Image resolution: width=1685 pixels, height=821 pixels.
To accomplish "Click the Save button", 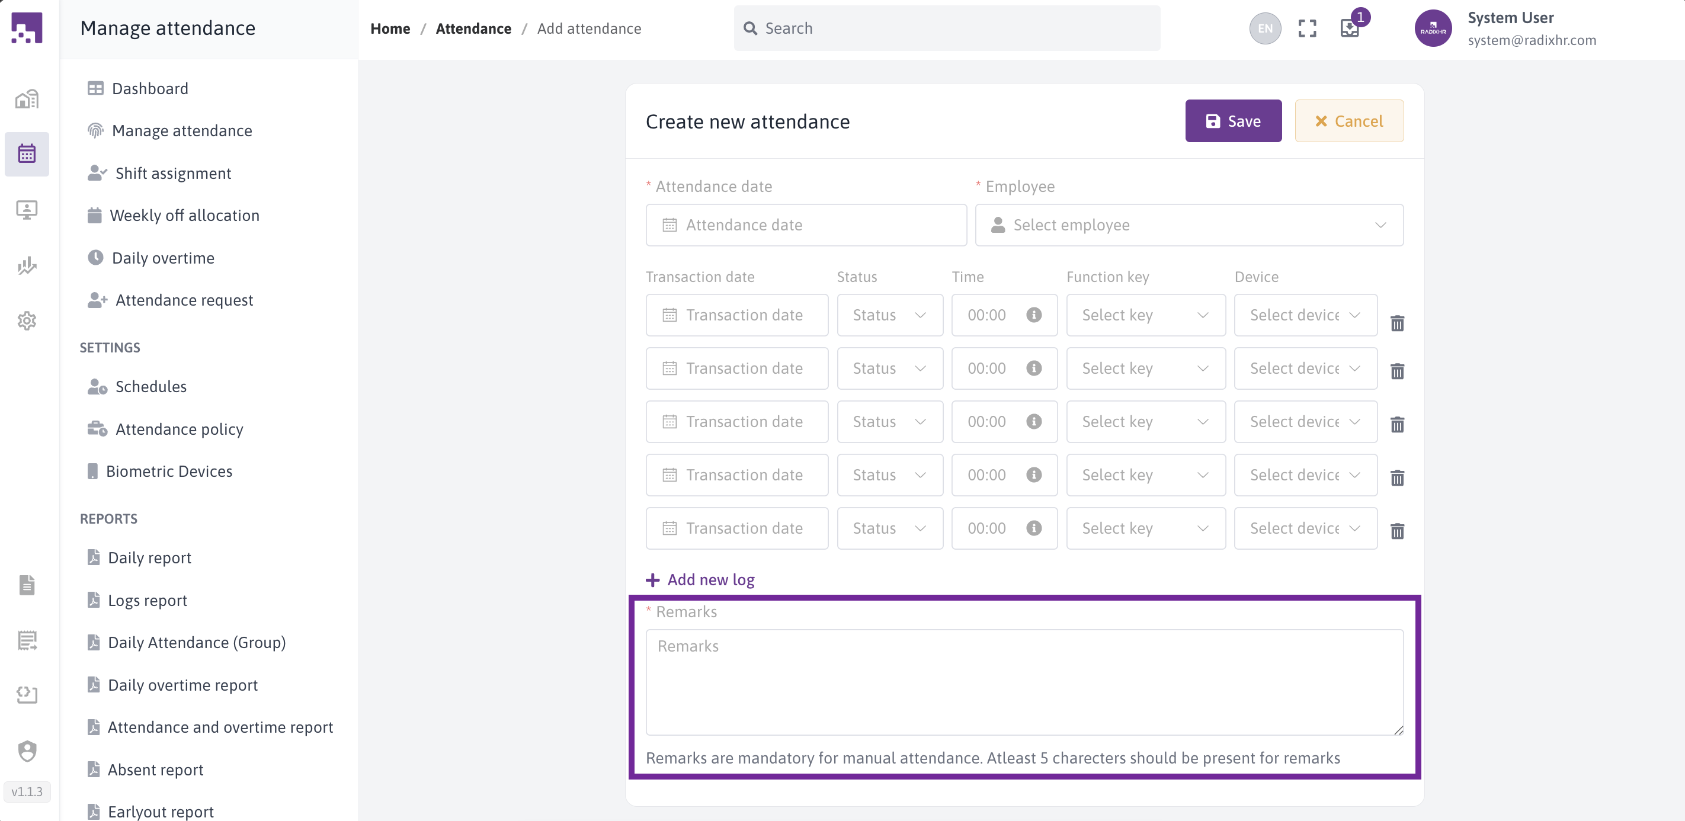I will tap(1232, 121).
